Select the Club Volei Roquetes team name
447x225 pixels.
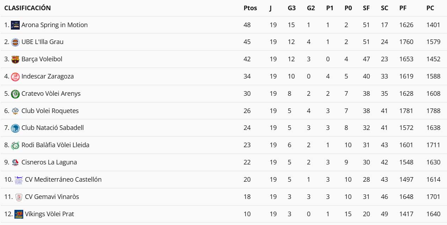pyautogui.click(x=50, y=111)
